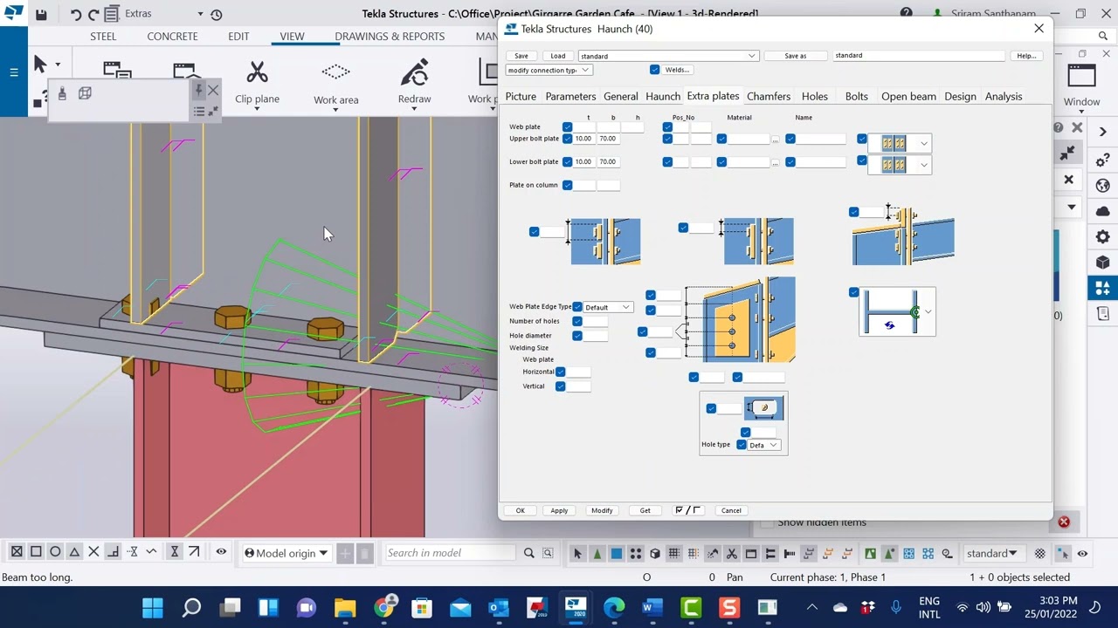Screen dimensions: 1118x628
Task: Open the DRAWINGS & REPORTS ribbon tab
Action: [x=390, y=36]
